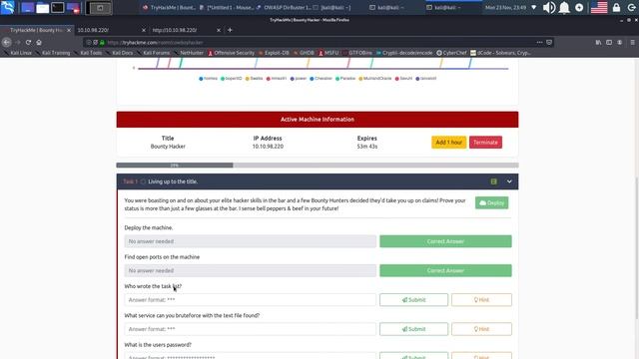Toggle power series in chart legend
This screenshot has height=359, width=639.
coord(298,78)
